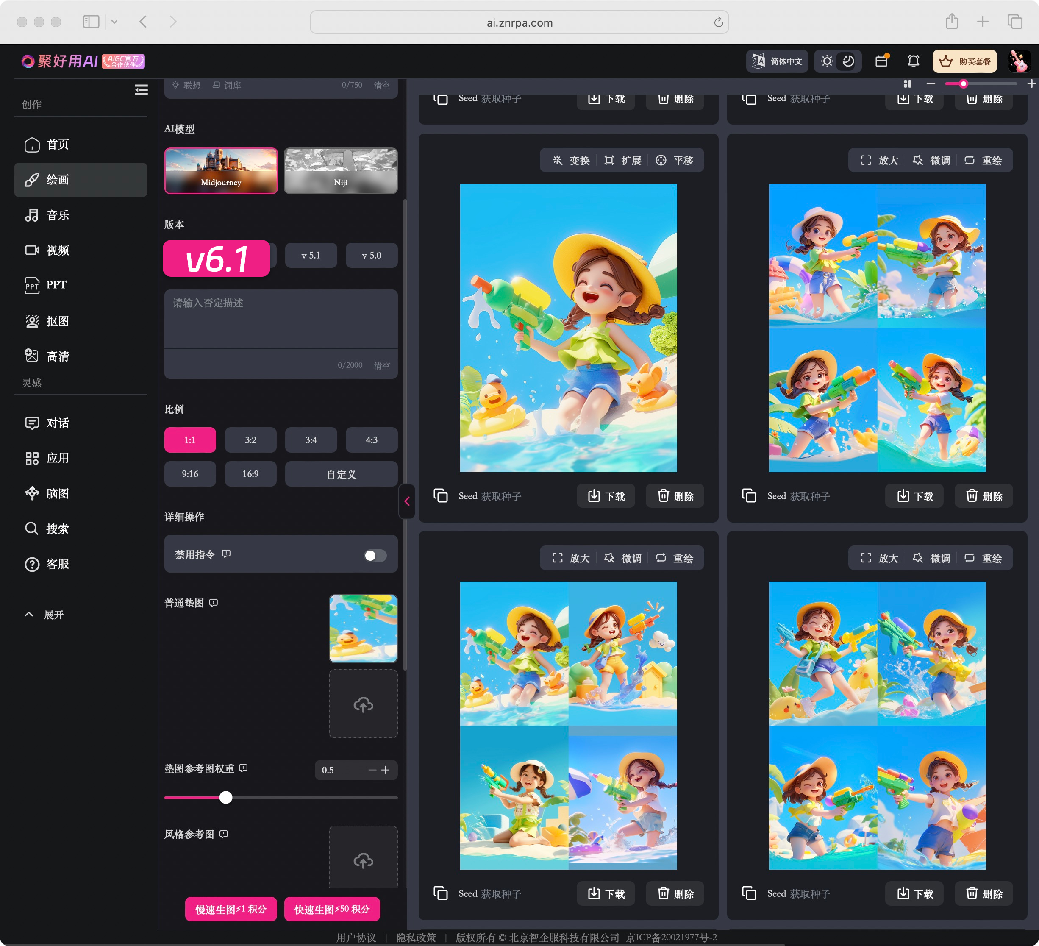Click the grid layout icon above gallery
The width and height of the screenshot is (1039, 946).
(908, 84)
